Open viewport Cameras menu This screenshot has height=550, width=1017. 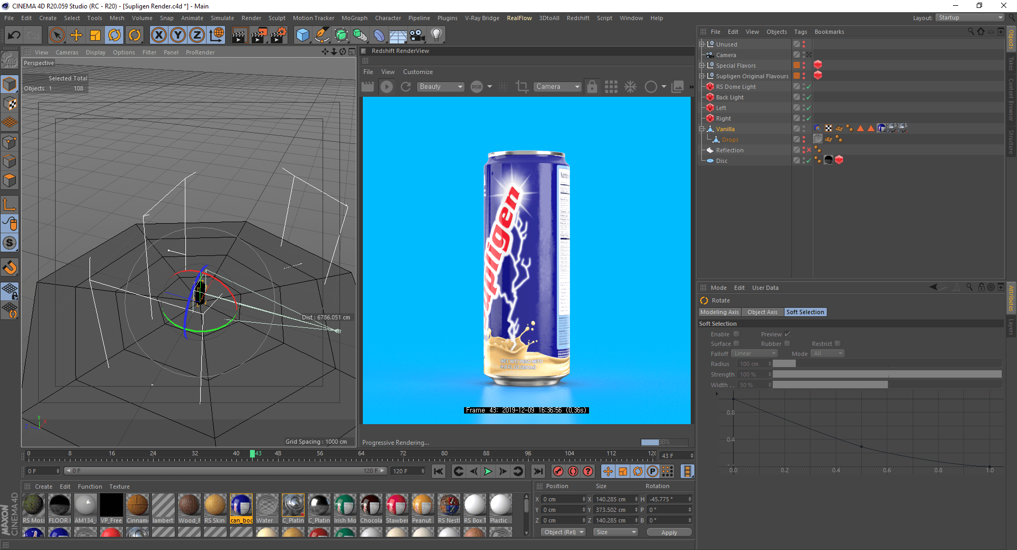pyautogui.click(x=67, y=52)
